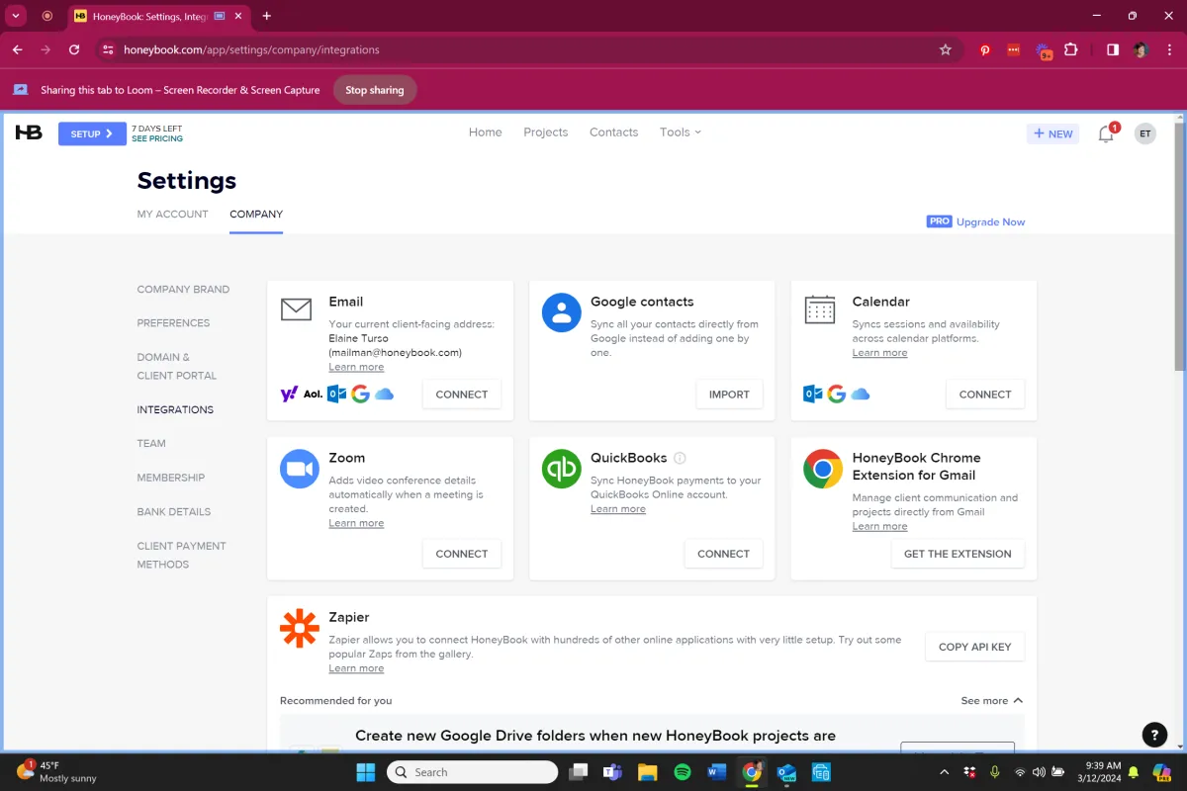Go to Home in top navigation
This screenshot has height=791, width=1187.
(486, 132)
